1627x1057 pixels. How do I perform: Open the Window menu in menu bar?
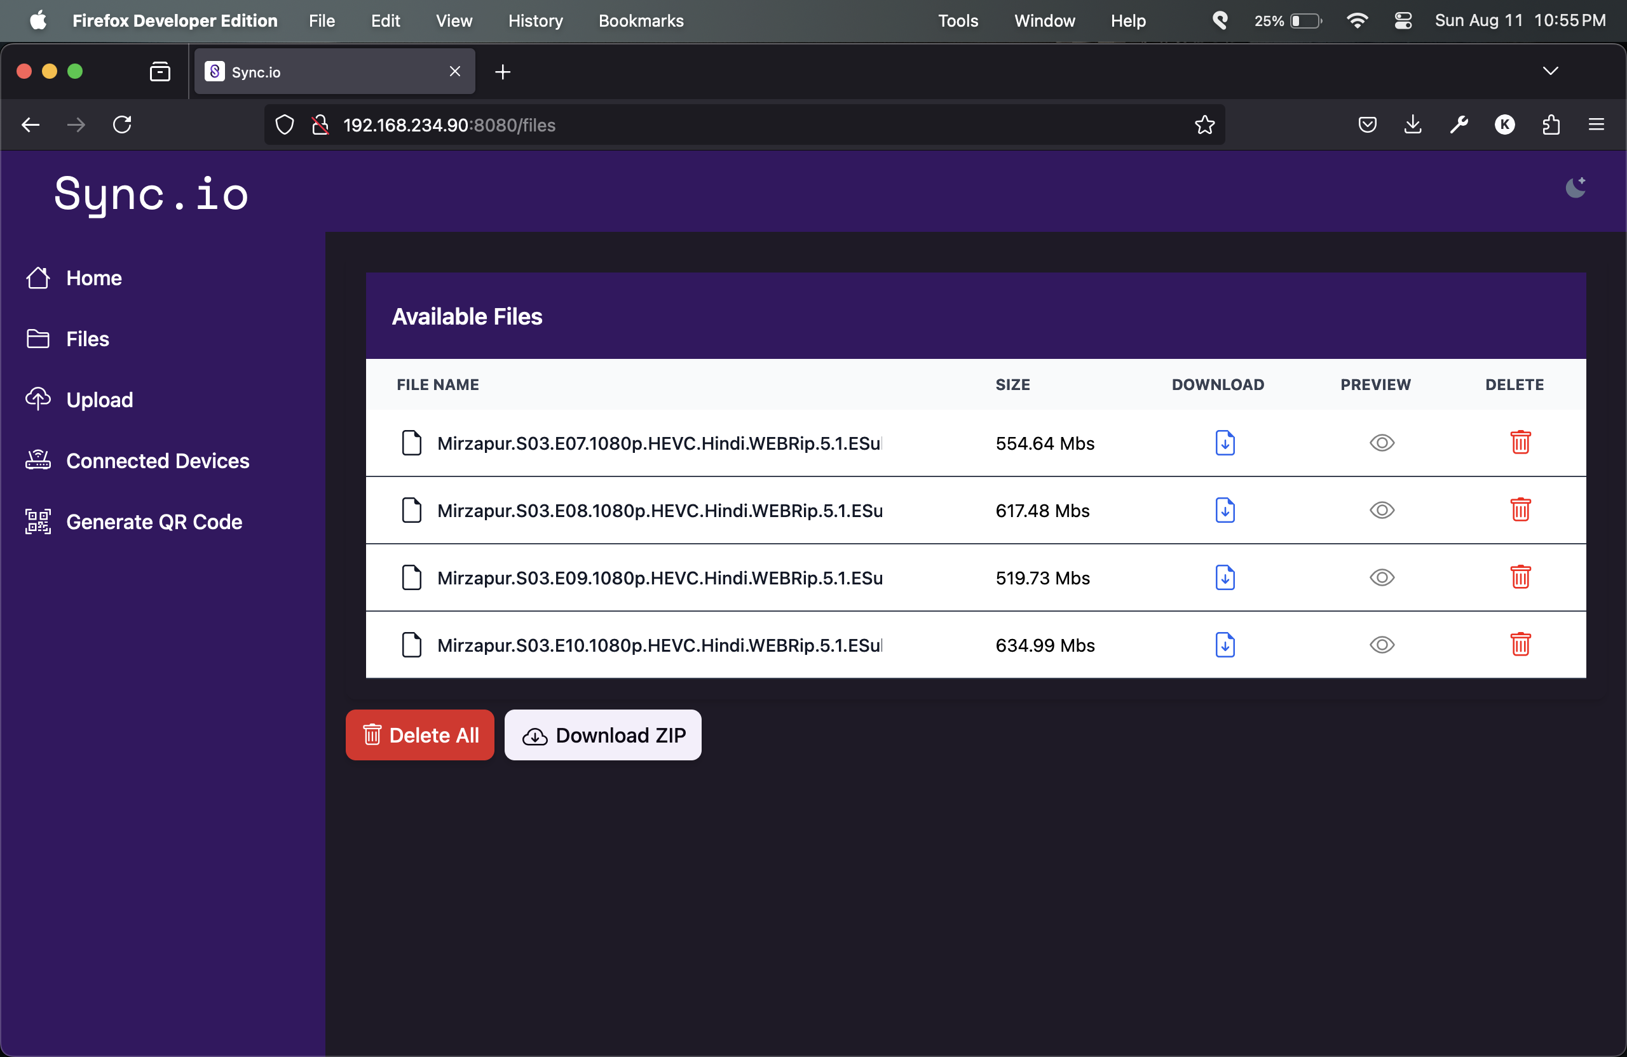[1044, 20]
